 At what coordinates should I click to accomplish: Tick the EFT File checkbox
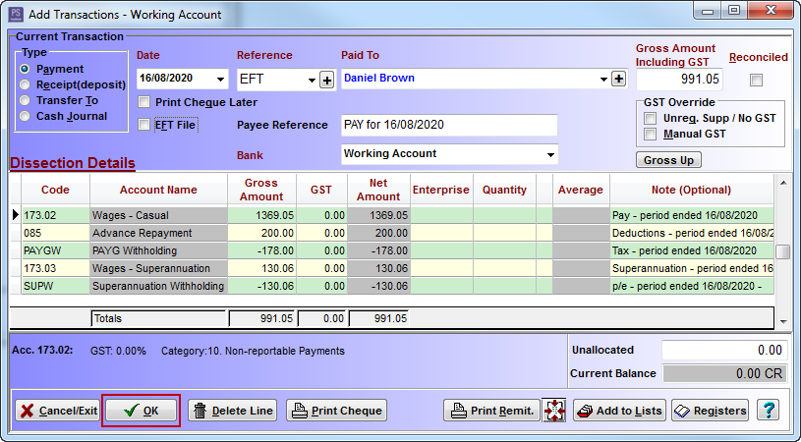click(x=144, y=125)
